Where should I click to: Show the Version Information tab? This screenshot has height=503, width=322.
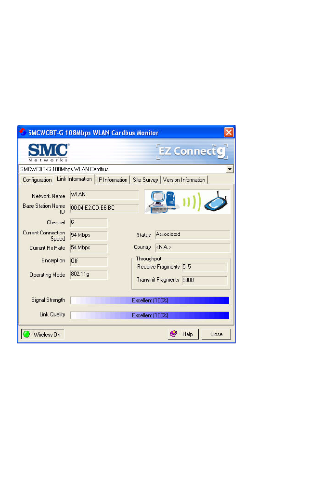pyautogui.click(x=184, y=180)
